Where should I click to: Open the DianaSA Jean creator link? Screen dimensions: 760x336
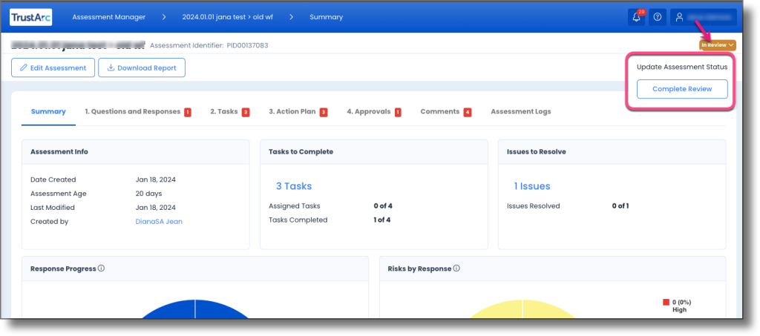tap(159, 222)
